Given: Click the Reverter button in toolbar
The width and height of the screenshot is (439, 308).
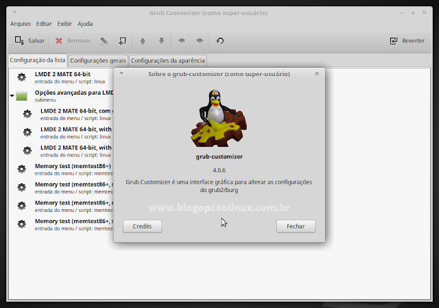Looking at the screenshot, I should click(x=407, y=41).
